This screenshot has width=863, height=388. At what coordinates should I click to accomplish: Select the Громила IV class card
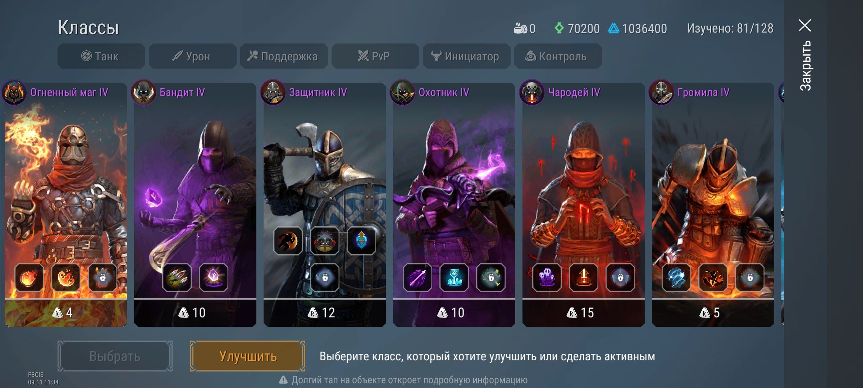713,205
